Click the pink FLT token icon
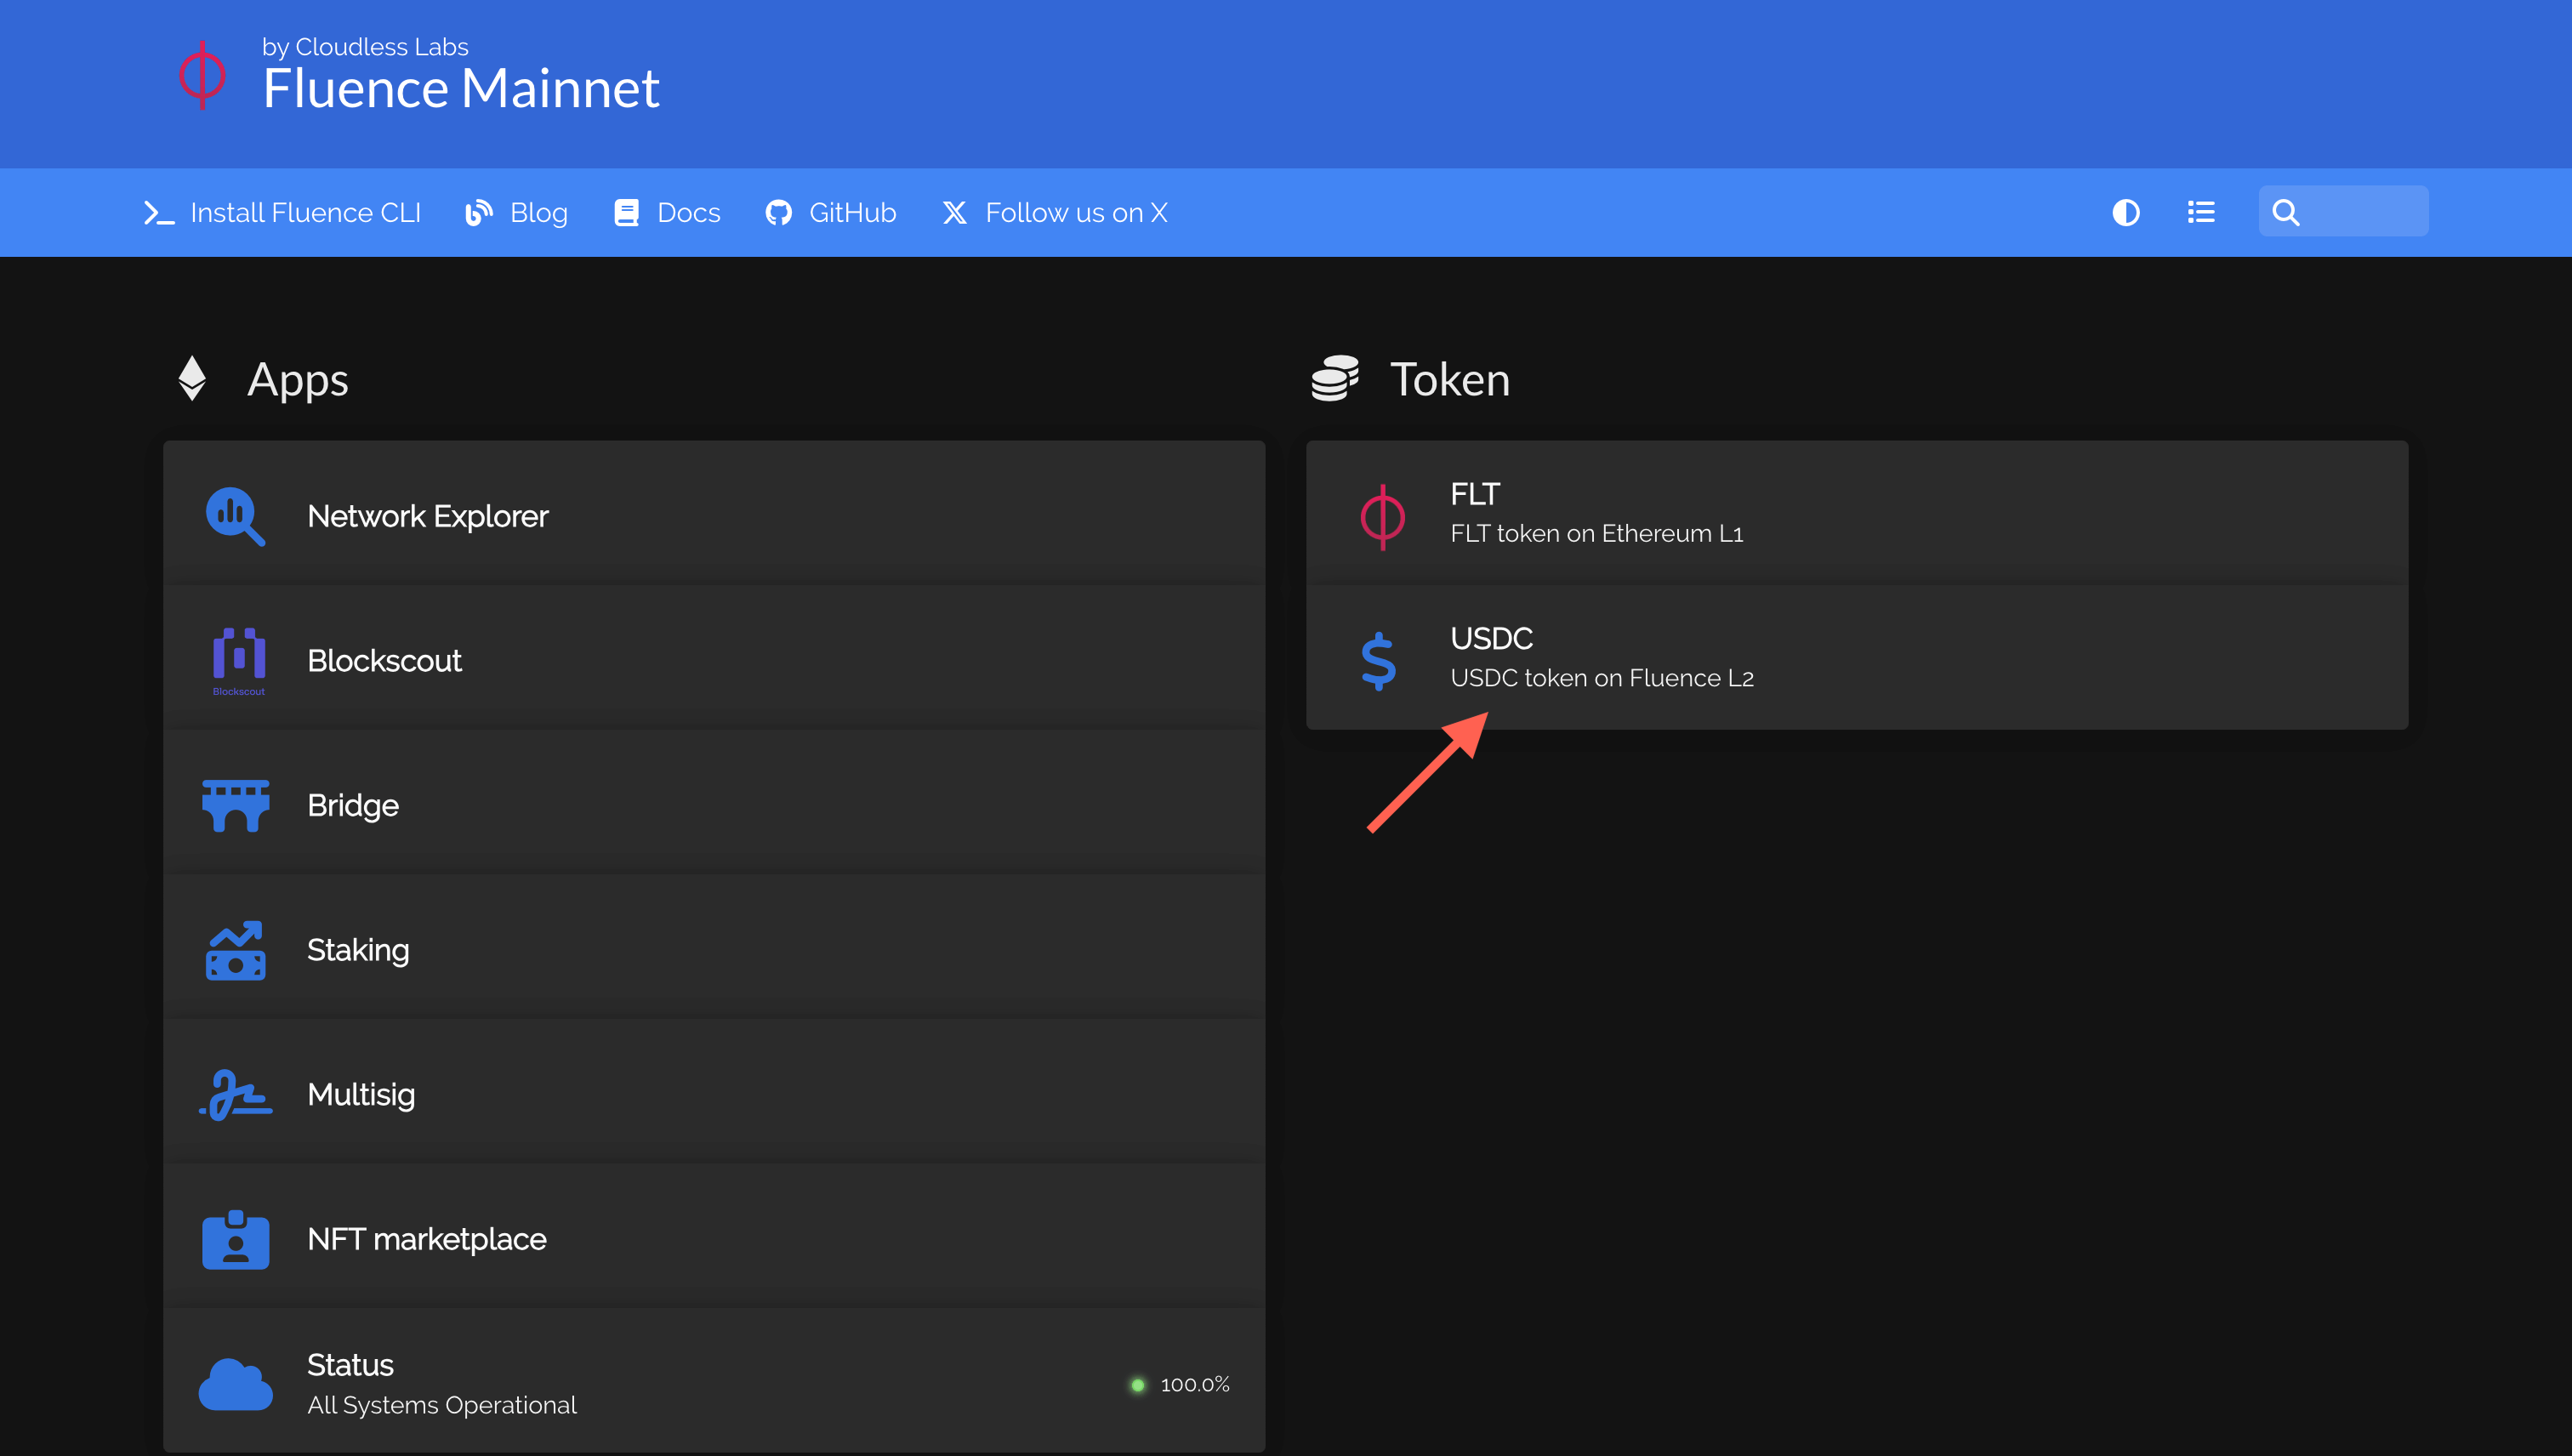 pos(1380,516)
